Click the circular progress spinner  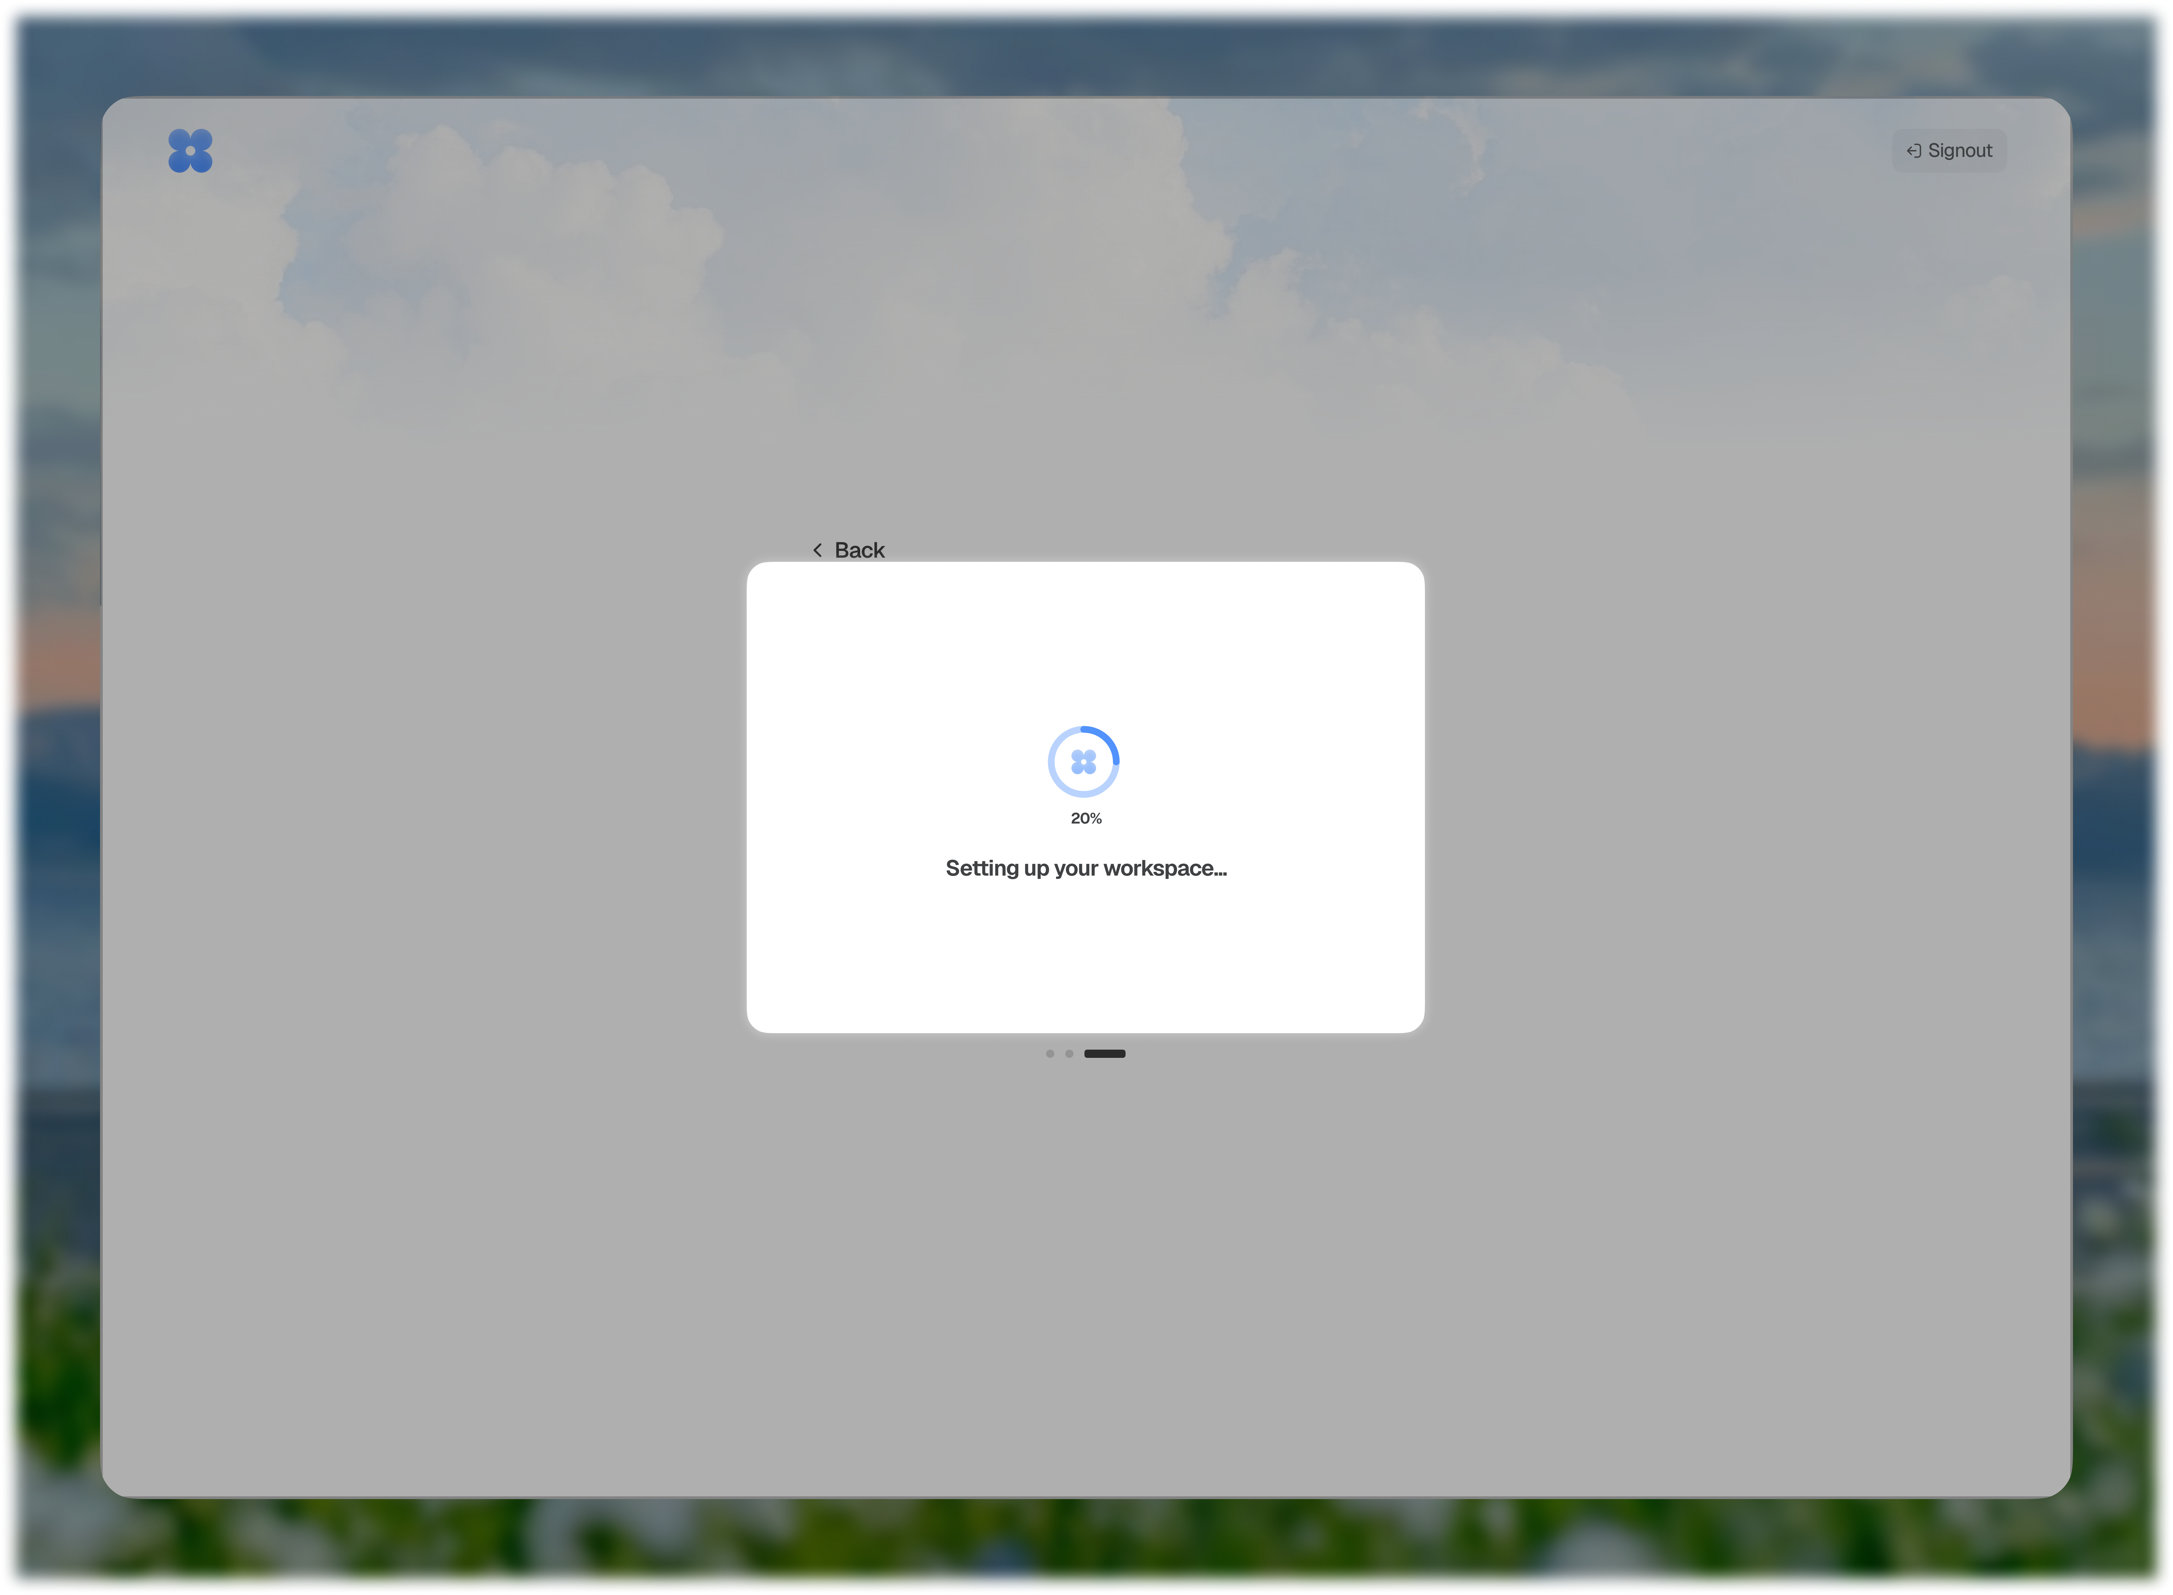point(1083,762)
